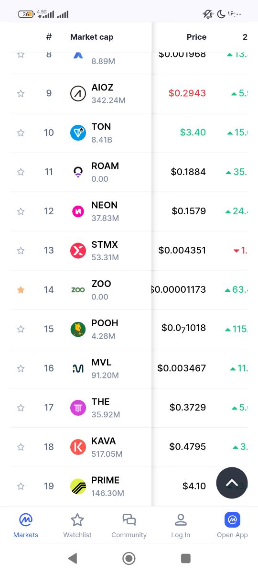
Task: Tap the Android home navigation button
Action: (129, 558)
